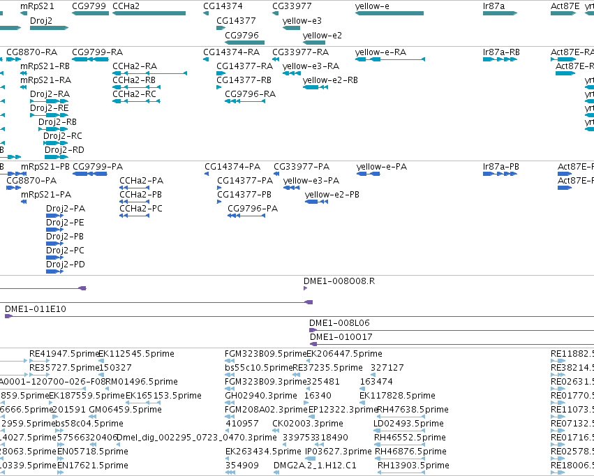Click the DME1-008O08.R clone label

(x=339, y=281)
